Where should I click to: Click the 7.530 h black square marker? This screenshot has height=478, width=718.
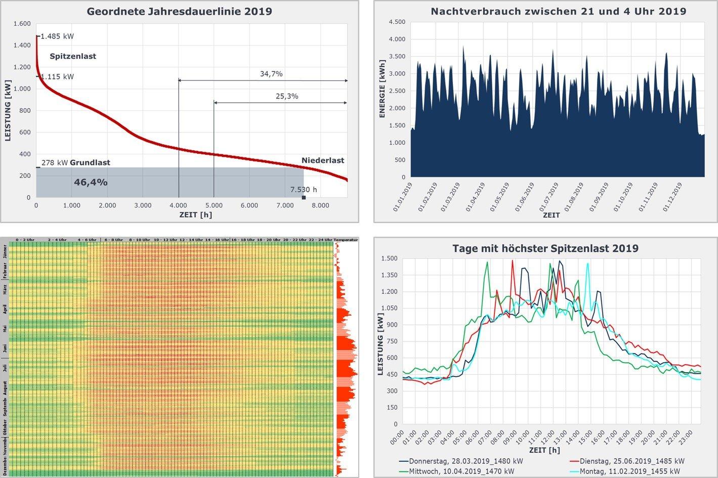304,197
